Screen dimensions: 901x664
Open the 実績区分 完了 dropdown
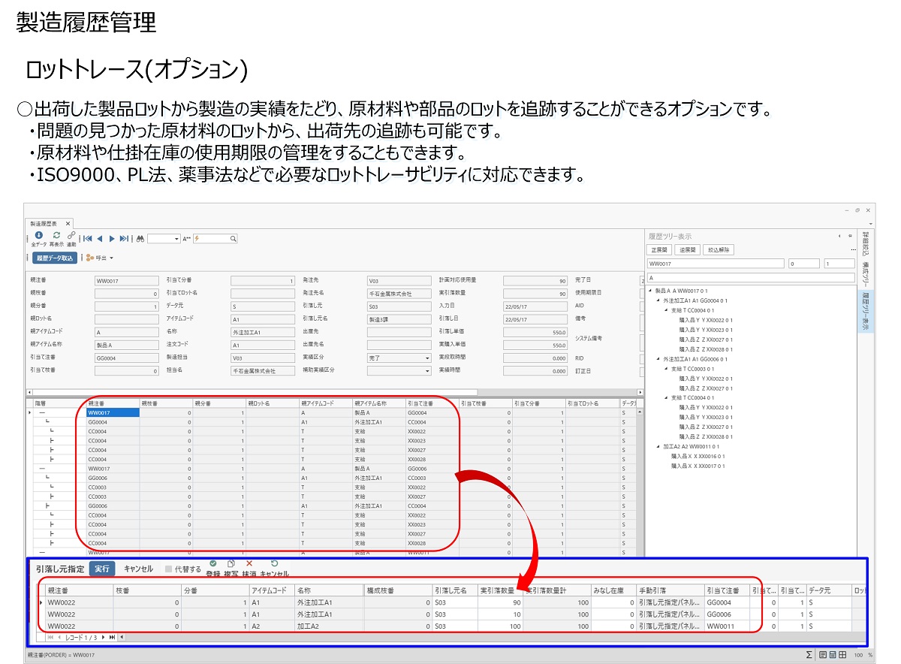(428, 358)
